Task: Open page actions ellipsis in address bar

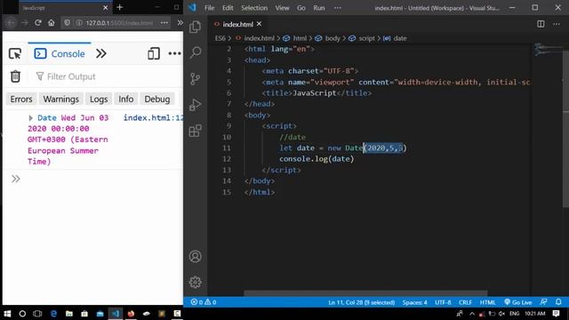Action: click(x=164, y=23)
